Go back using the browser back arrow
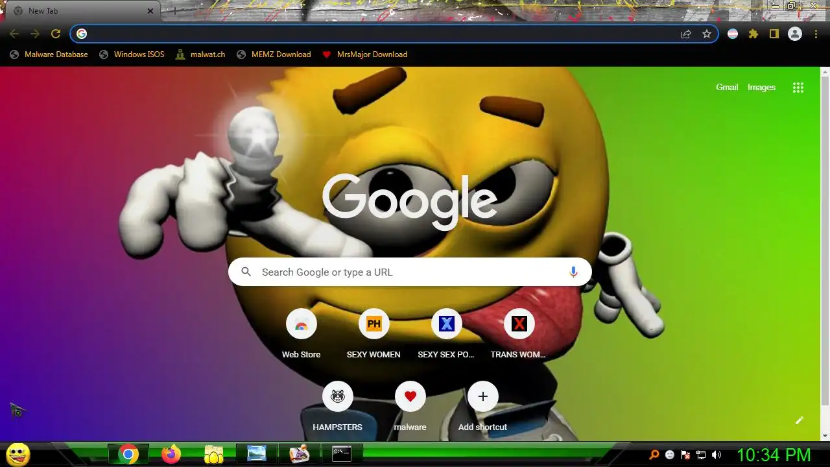Screen dimensions: 830x467 [x=14, y=34]
